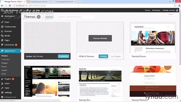The height and width of the screenshot is (102, 181).
Task: Click the theme count badge 7
Action: tap(39, 17)
